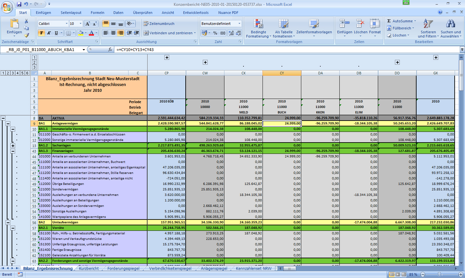465x278 pixels.
Task: Collapse row group at BA2 Umlaufvermögen
Action: pyautogui.click(x=8, y=222)
